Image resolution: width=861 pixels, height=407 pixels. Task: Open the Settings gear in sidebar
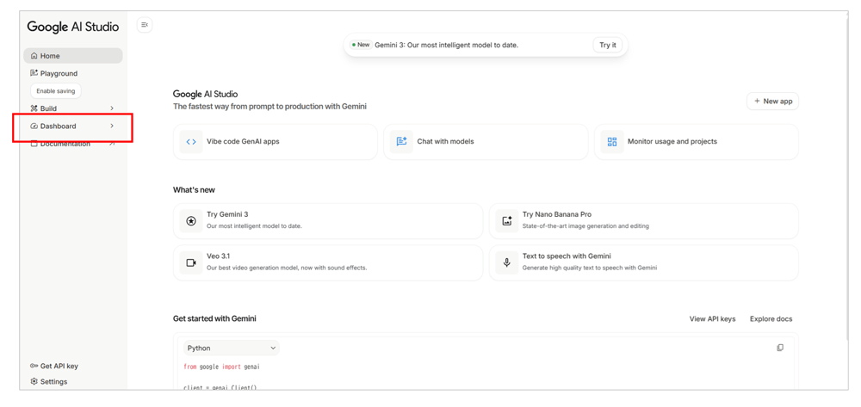tap(34, 381)
